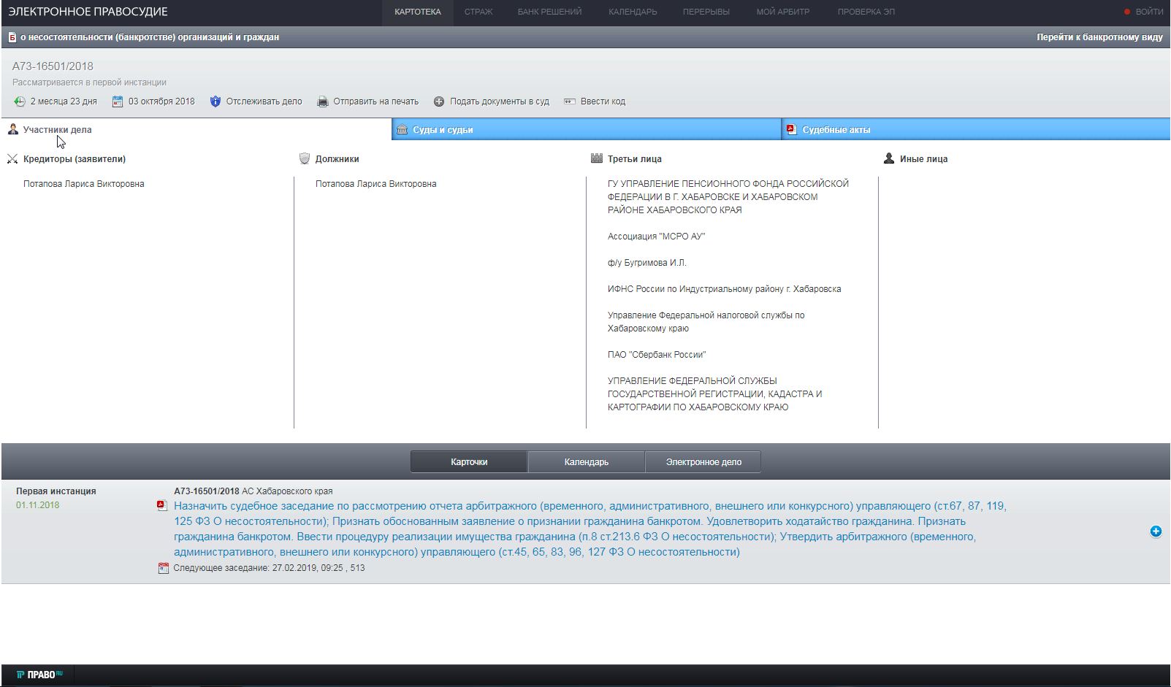
Task: Open Банк решений in the top menu
Action: pos(549,12)
